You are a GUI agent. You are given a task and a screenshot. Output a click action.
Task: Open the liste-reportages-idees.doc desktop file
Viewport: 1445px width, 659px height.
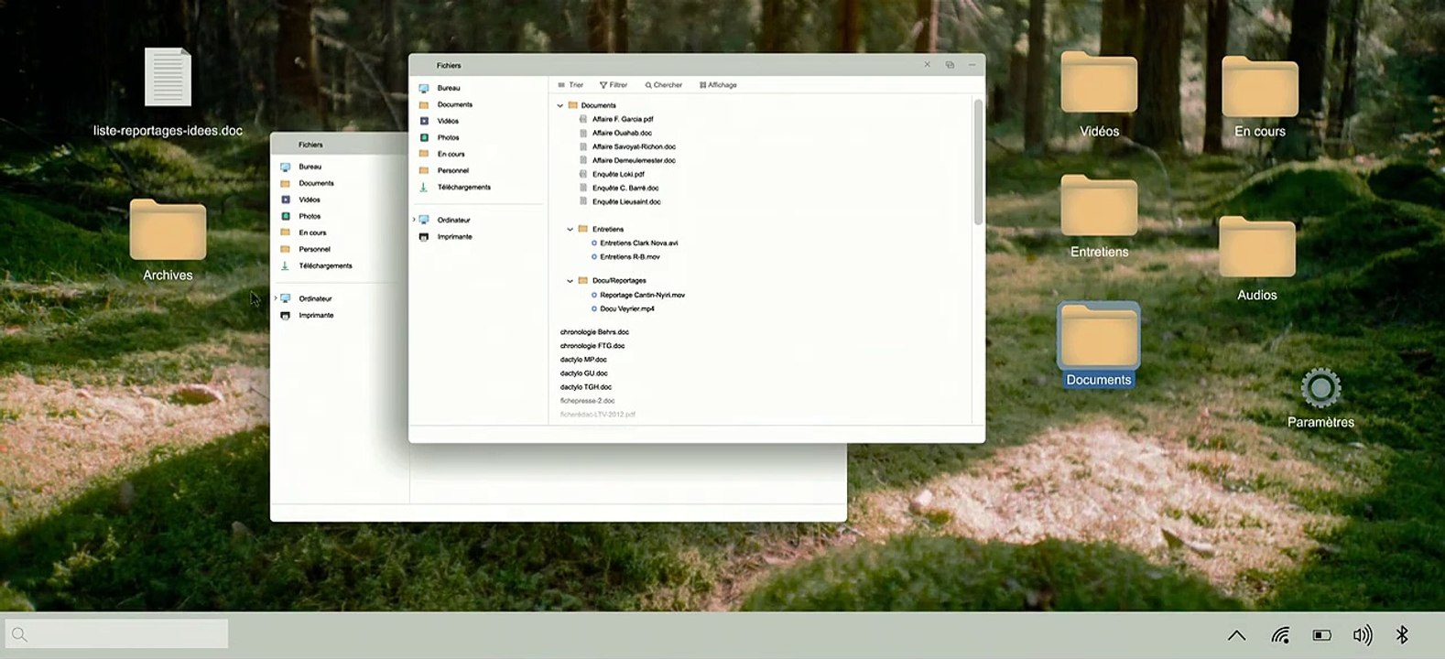tap(168, 79)
